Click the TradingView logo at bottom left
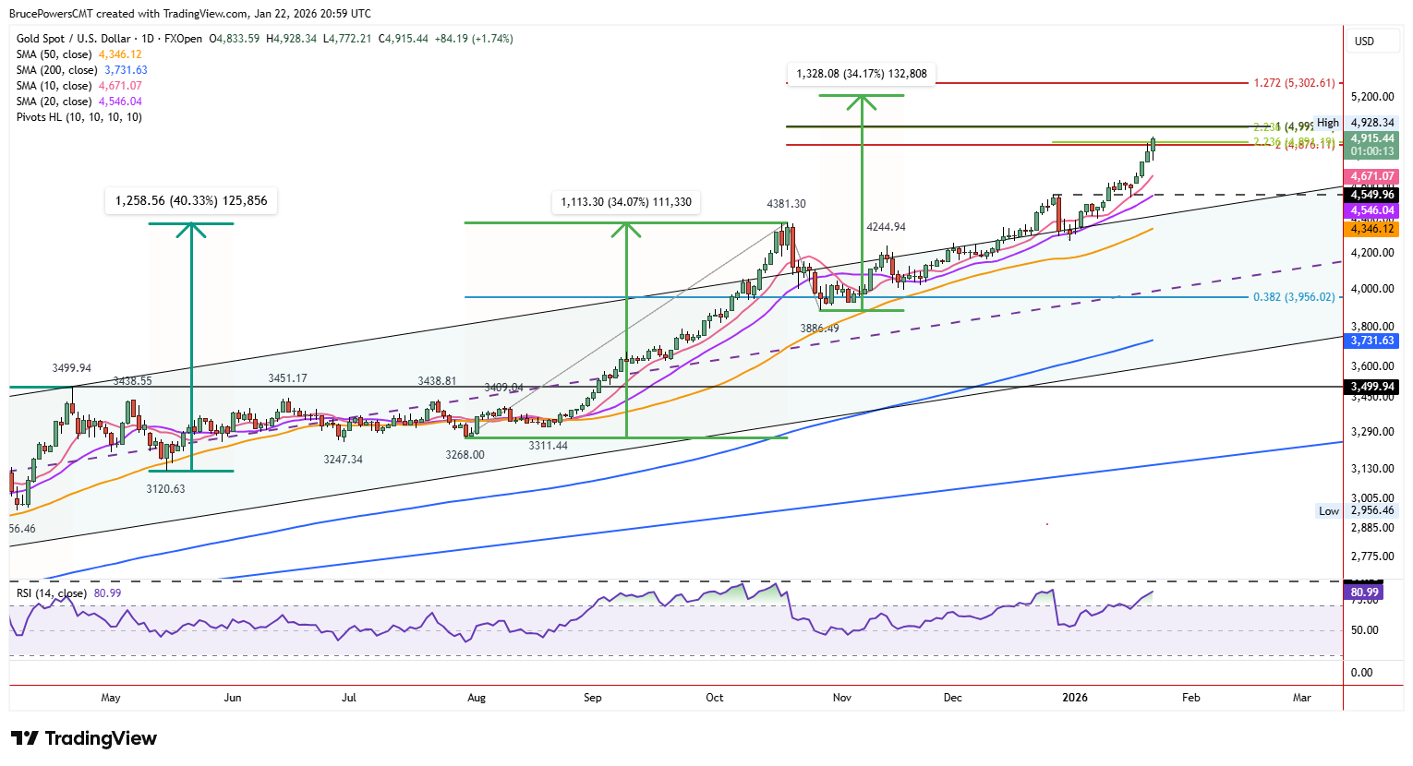Screen dimensions: 1413x766 [83, 738]
